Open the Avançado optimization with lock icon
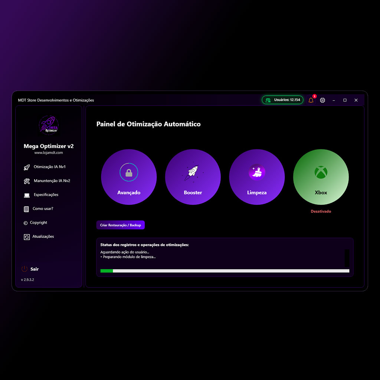This screenshot has height=380, width=380. (129, 177)
